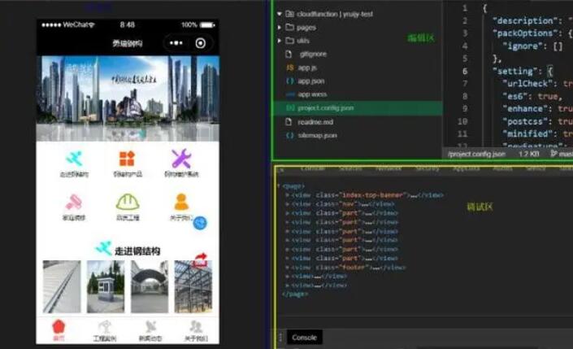Tap the green hard hat icon
This screenshot has width=573, height=349.
tap(128, 202)
